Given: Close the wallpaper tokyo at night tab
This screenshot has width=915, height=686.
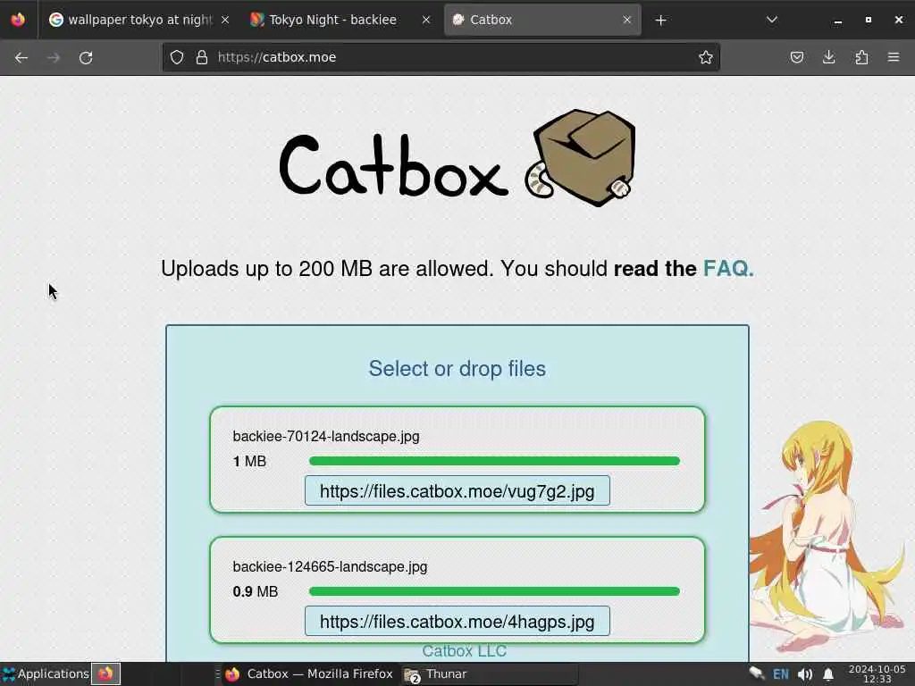Looking at the screenshot, I should click(225, 20).
